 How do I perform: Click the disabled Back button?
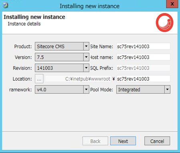point(95,141)
